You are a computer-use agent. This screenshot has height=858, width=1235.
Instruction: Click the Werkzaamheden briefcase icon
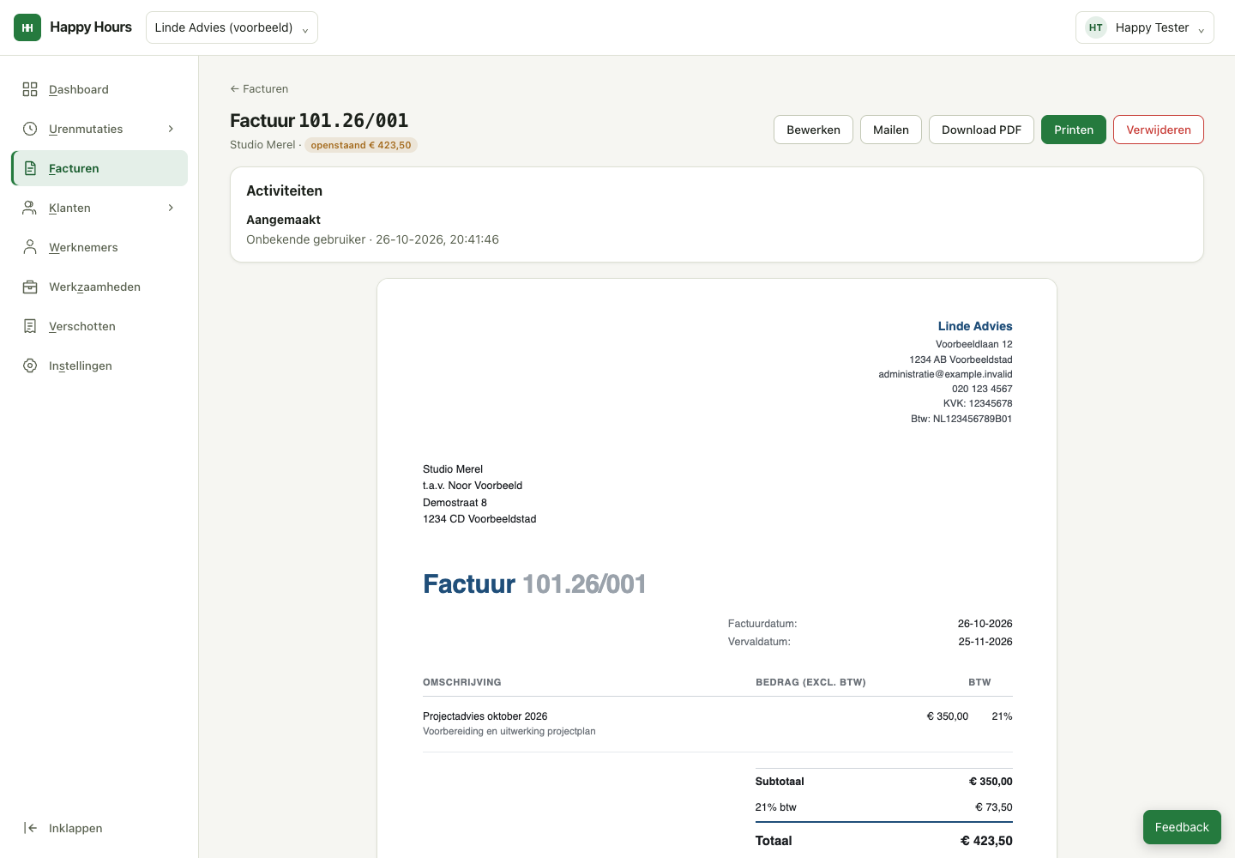point(30,287)
